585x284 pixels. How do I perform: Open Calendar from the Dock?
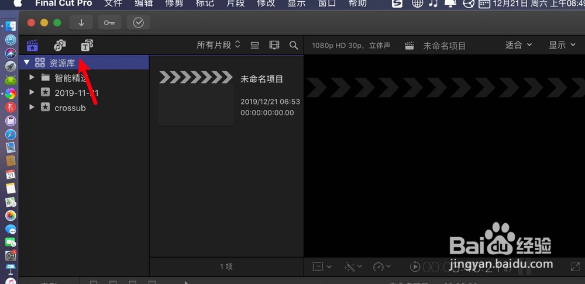11,174
